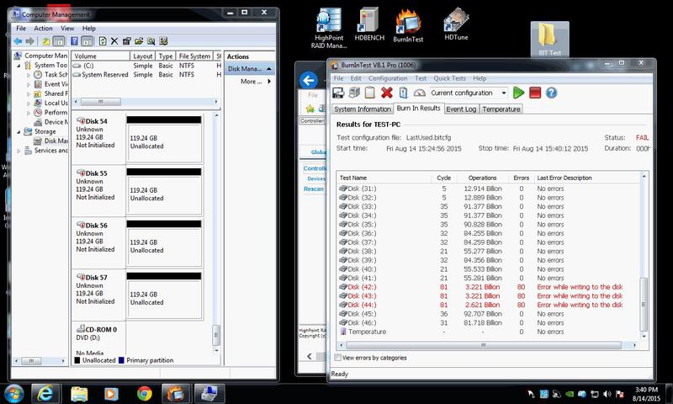Expand the Event Viewer tree node

29,84
